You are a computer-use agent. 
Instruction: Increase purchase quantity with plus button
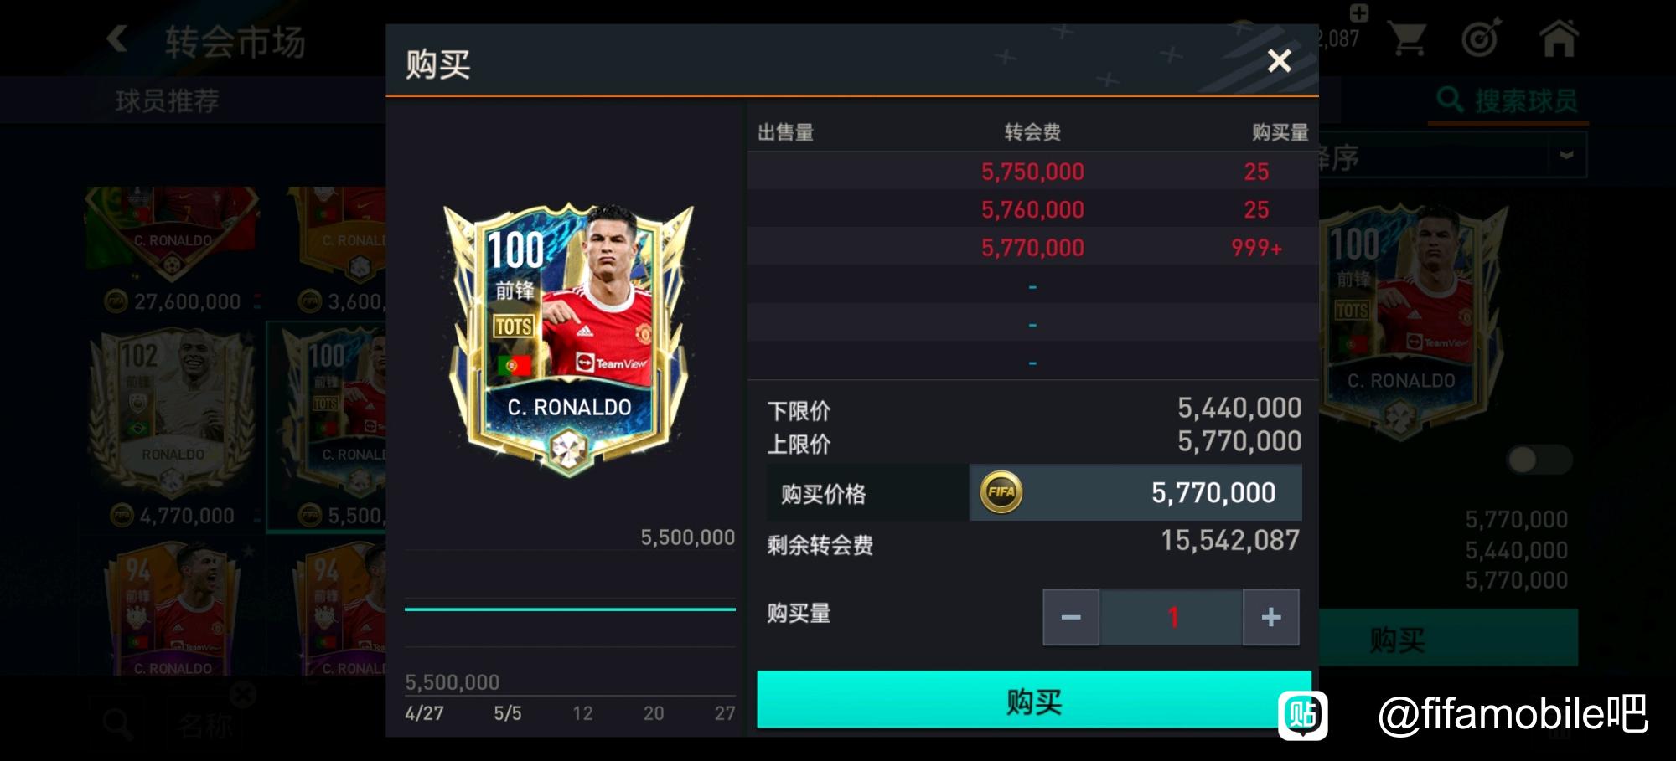point(1271,617)
